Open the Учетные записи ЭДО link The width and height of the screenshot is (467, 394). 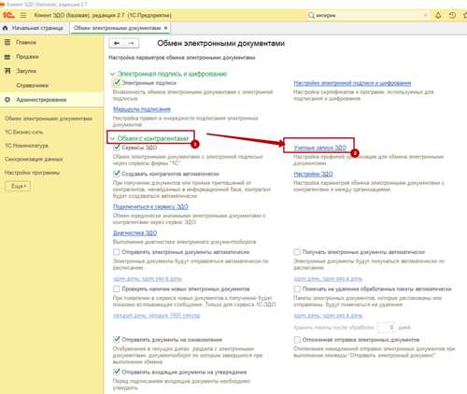pos(320,148)
